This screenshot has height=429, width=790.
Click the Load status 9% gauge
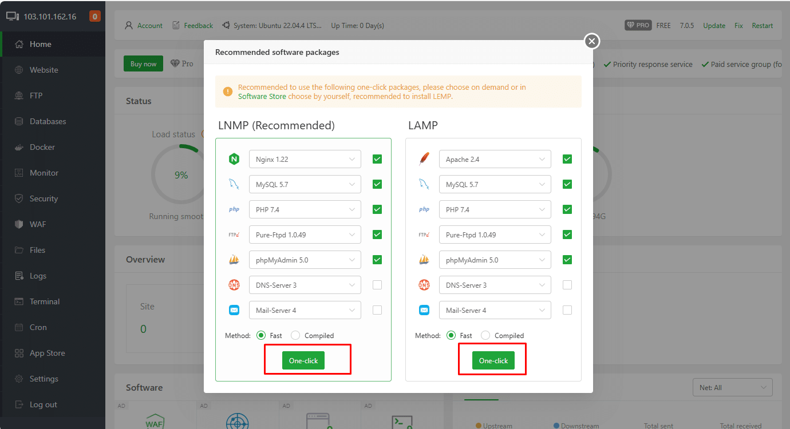[181, 174]
